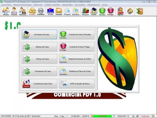
Task: Open the FINANCEIRO menu
Action: (67, 5)
